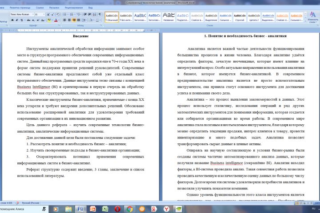Open Yandex Browser from the taskbar
The width and height of the screenshot is (320, 213).
166,209
